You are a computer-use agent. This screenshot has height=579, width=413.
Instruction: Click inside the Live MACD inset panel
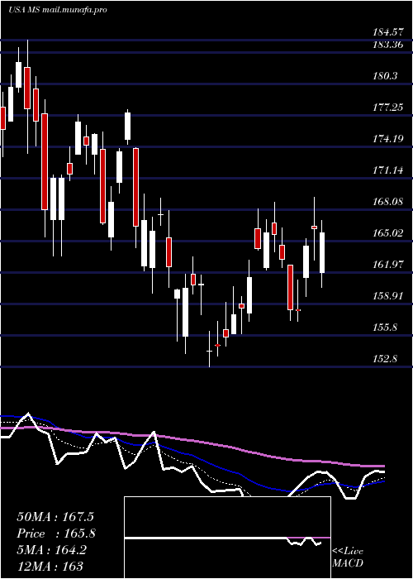227,538
